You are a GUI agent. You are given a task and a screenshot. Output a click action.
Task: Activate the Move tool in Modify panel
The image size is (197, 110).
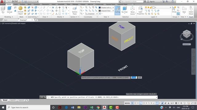click(x=59, y=8)
